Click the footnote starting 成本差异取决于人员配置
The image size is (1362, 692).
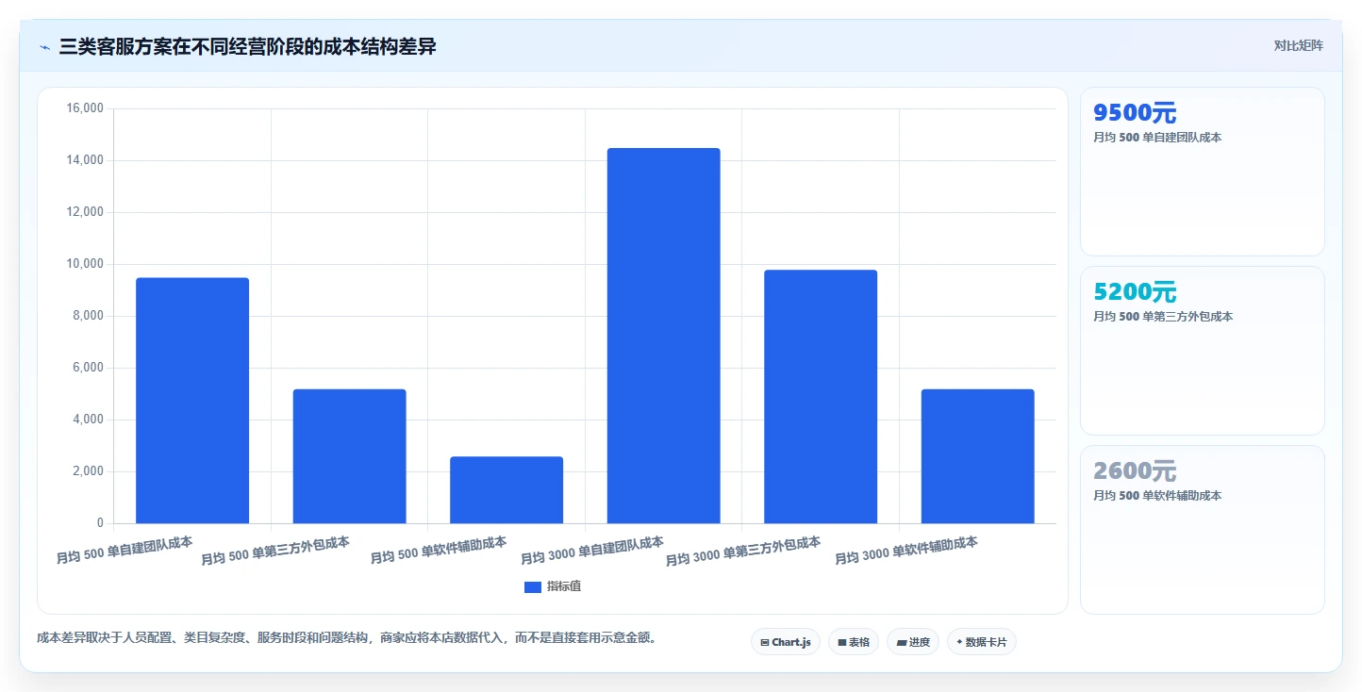point(346,638)
